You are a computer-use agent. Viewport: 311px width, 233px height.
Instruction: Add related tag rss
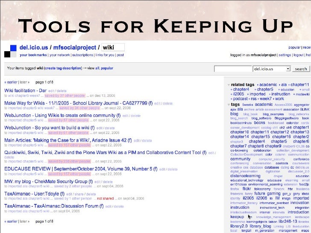point(254,99)
